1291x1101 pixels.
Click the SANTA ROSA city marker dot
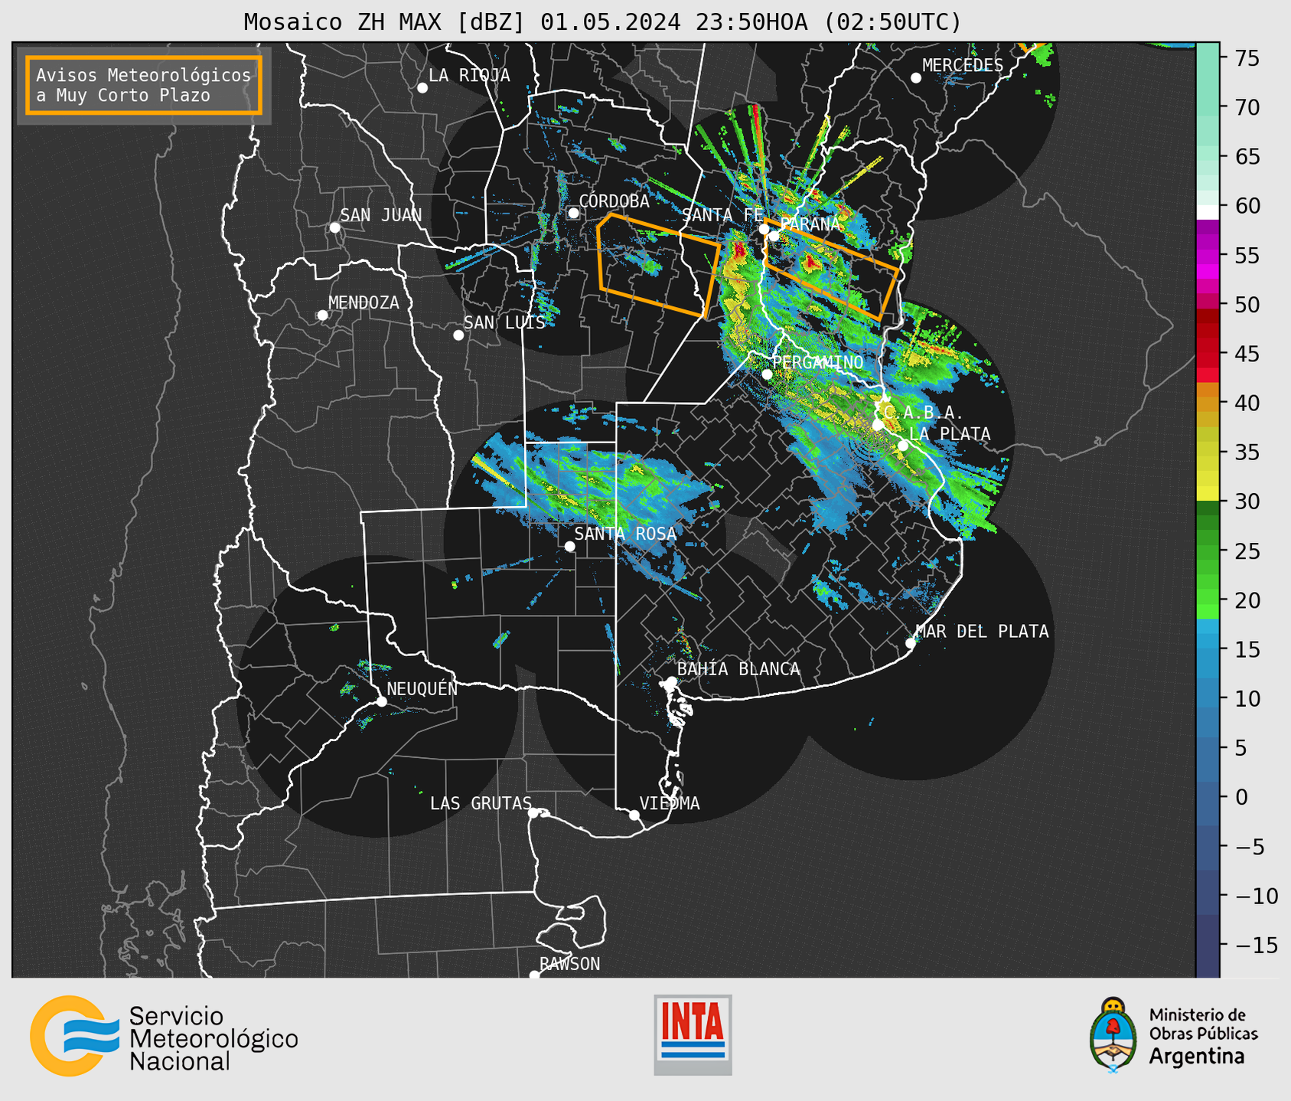(x=569, y=547)
